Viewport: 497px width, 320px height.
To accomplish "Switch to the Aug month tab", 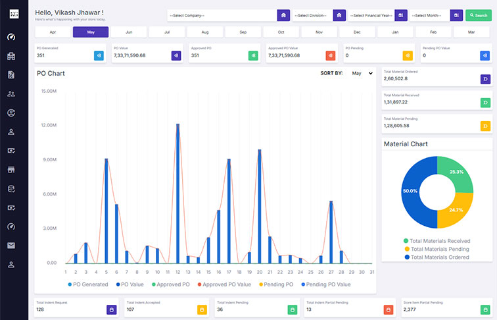I will coord(205,32).
